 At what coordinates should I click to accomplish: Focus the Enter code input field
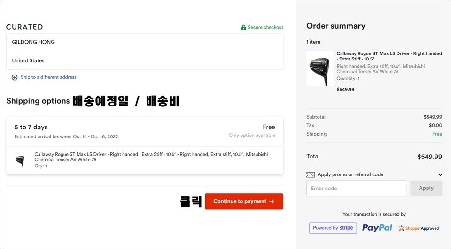pyautogui.click(x=357, y=188)
